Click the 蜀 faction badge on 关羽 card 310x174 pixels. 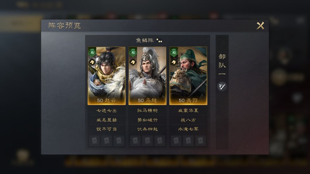[174, 52]
